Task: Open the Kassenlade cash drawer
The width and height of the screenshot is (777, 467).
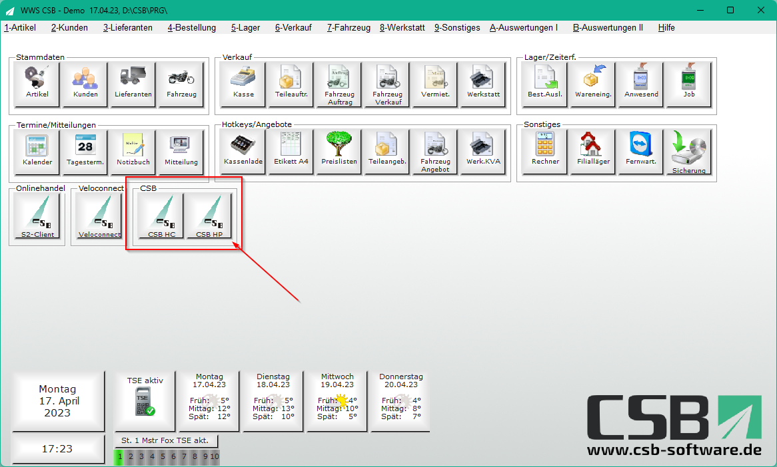Action: (243, 152)
